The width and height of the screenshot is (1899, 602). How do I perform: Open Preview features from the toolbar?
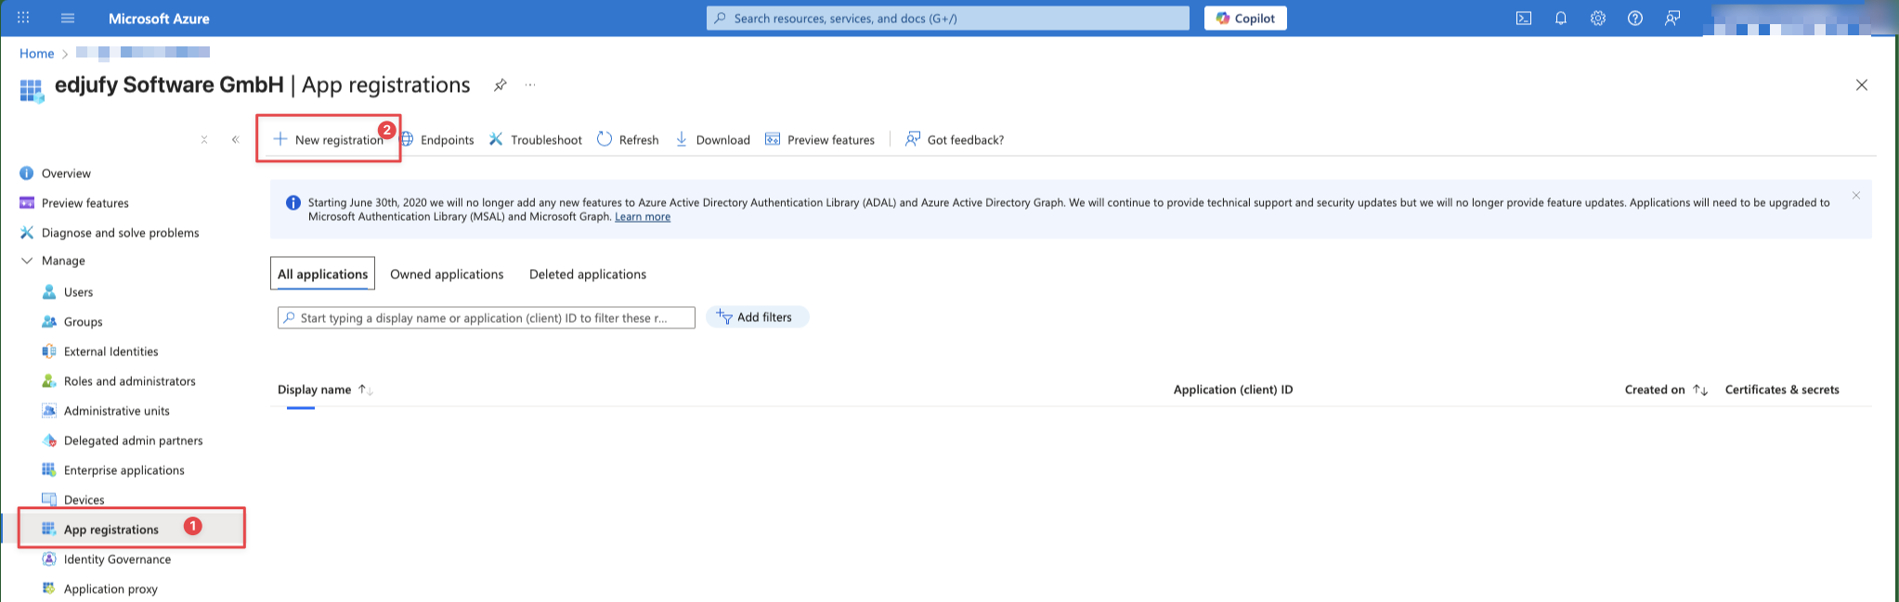pos(820,139)
